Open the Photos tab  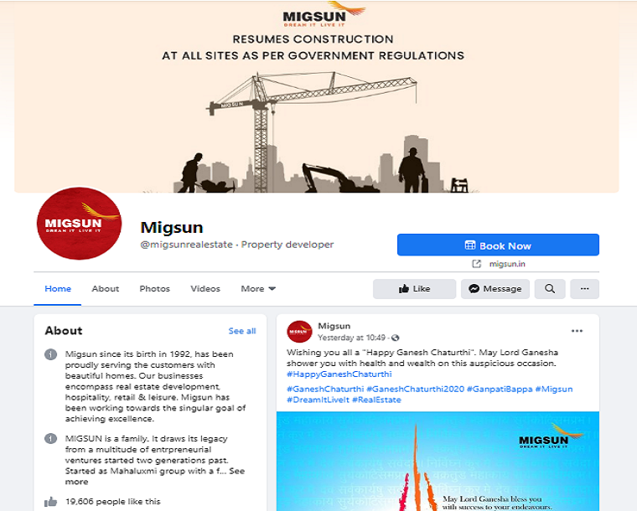coord(154,288)
